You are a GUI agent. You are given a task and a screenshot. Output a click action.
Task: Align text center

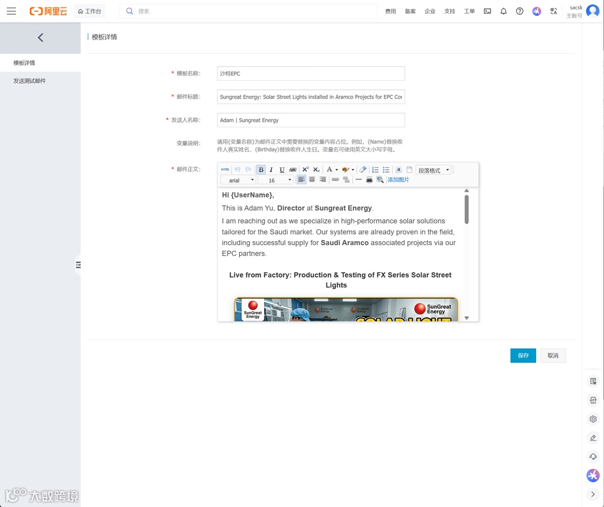tap(312, 179)
